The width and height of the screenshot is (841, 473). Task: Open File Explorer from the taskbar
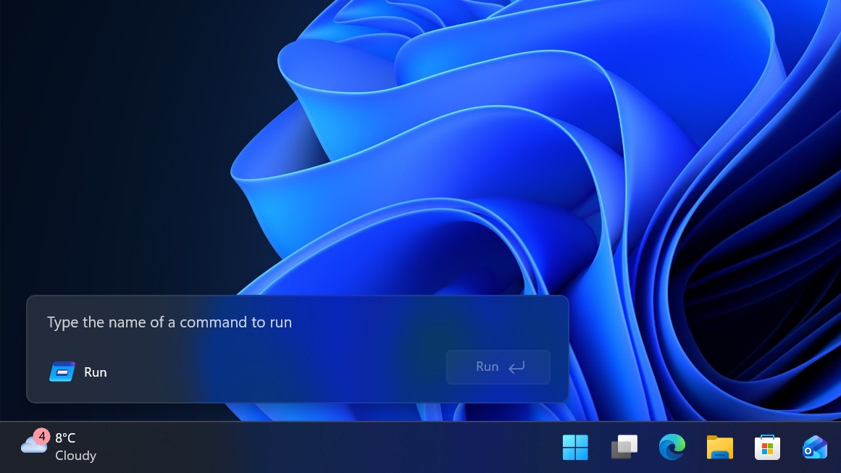719,447
